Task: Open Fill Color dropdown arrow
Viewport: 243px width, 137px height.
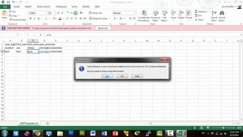Action: (x=57, y=19)
